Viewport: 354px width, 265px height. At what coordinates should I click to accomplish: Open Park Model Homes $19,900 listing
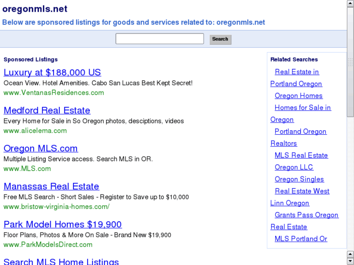(x=62, y=225)
